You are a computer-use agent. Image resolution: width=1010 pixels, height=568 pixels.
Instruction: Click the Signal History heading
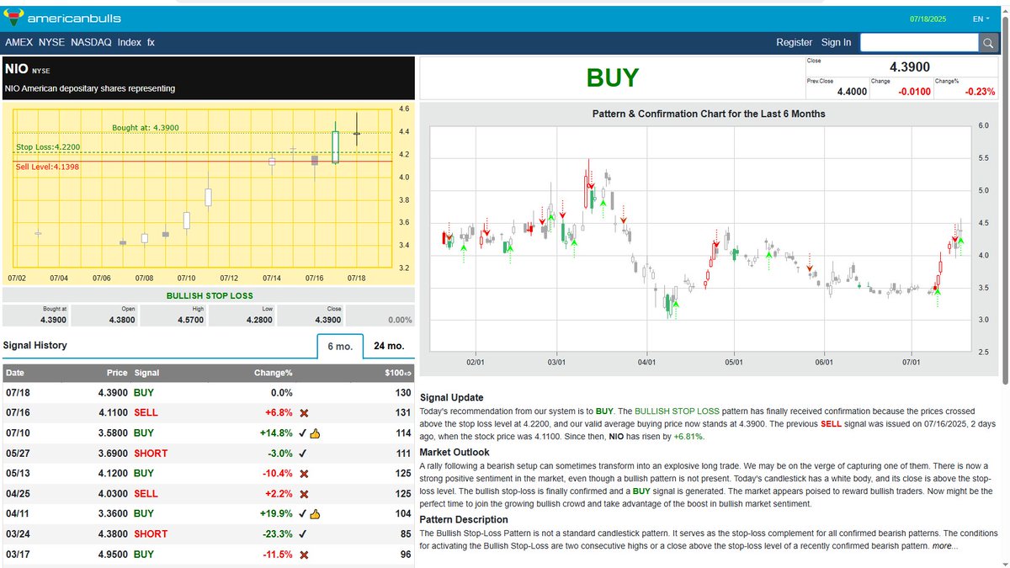coord(35,345)
